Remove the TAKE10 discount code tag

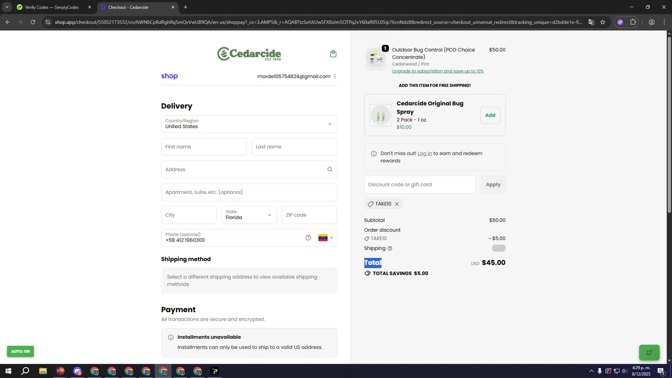[397, 204]
